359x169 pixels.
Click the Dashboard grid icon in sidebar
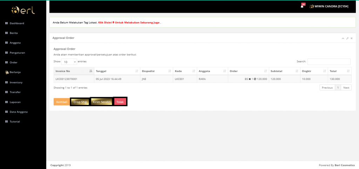6,23
